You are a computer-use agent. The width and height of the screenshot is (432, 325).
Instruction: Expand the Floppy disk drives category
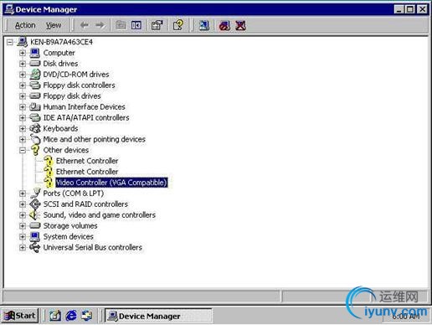pos(23,96)
